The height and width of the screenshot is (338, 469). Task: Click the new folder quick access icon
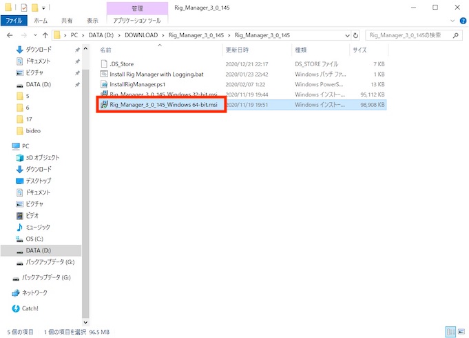coord(35,8)
